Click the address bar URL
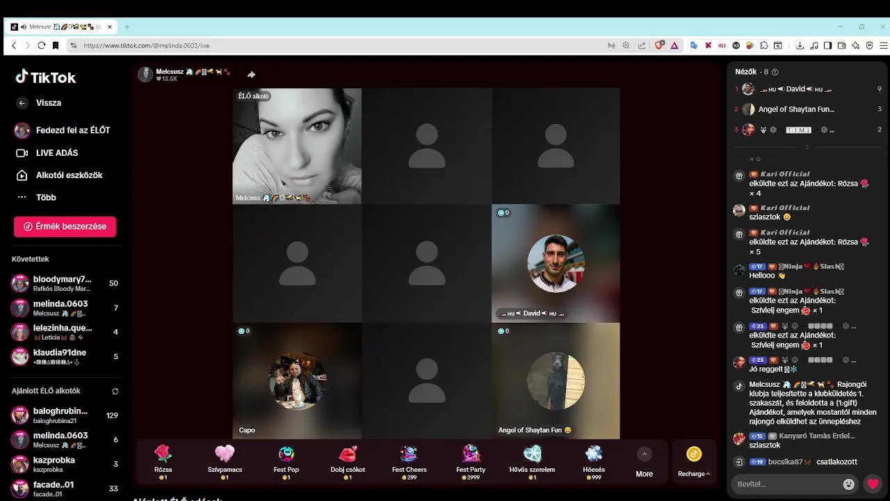 click(x=147, y=45)
